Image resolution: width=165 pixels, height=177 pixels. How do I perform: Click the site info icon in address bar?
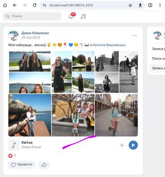click(44, 5)
